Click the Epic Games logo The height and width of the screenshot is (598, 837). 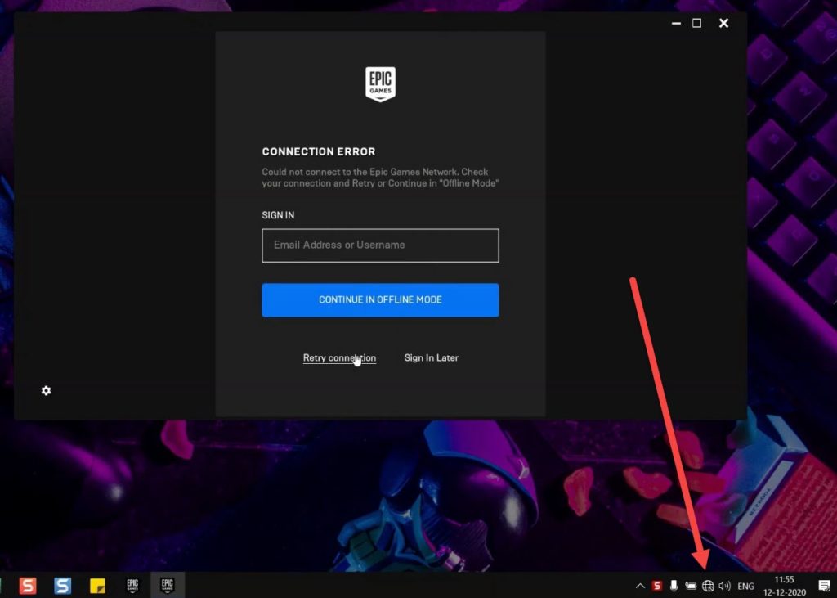click(x=380, y=84)
